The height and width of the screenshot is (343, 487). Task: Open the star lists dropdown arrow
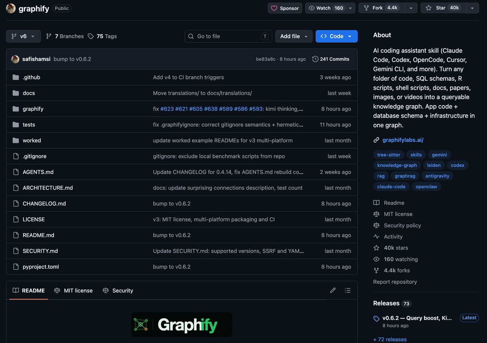472,8
